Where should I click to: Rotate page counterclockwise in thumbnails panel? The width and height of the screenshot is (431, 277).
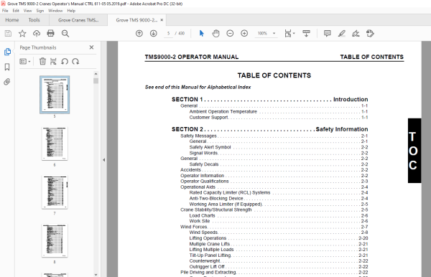(x=65, y=61)
